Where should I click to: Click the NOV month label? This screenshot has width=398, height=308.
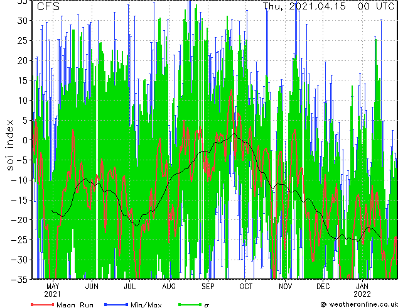point(285,287)
